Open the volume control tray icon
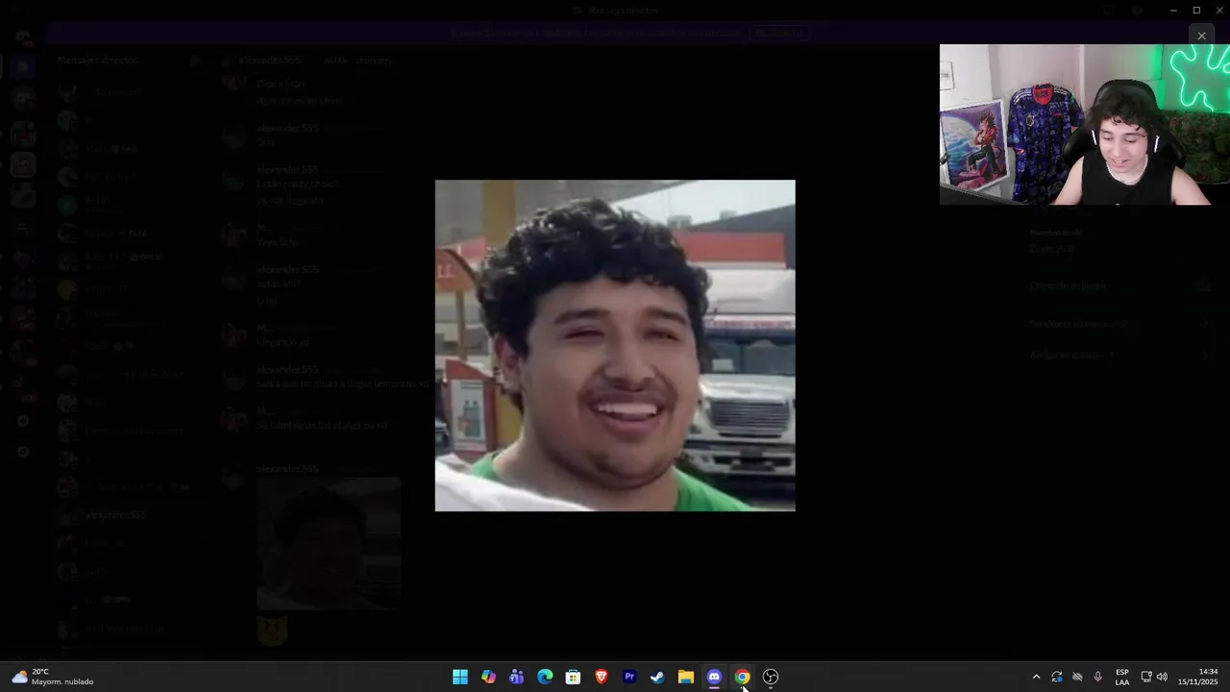Viewport: 1230px width, 692px height. 1162,677
